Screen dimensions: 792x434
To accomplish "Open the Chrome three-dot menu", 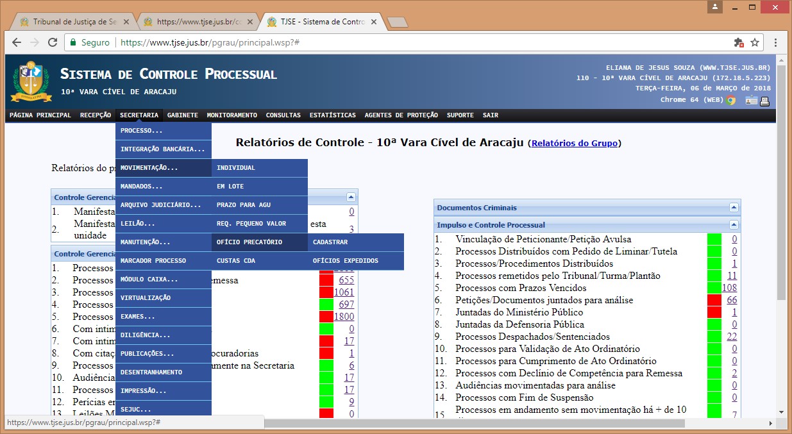I will [775, 42].
